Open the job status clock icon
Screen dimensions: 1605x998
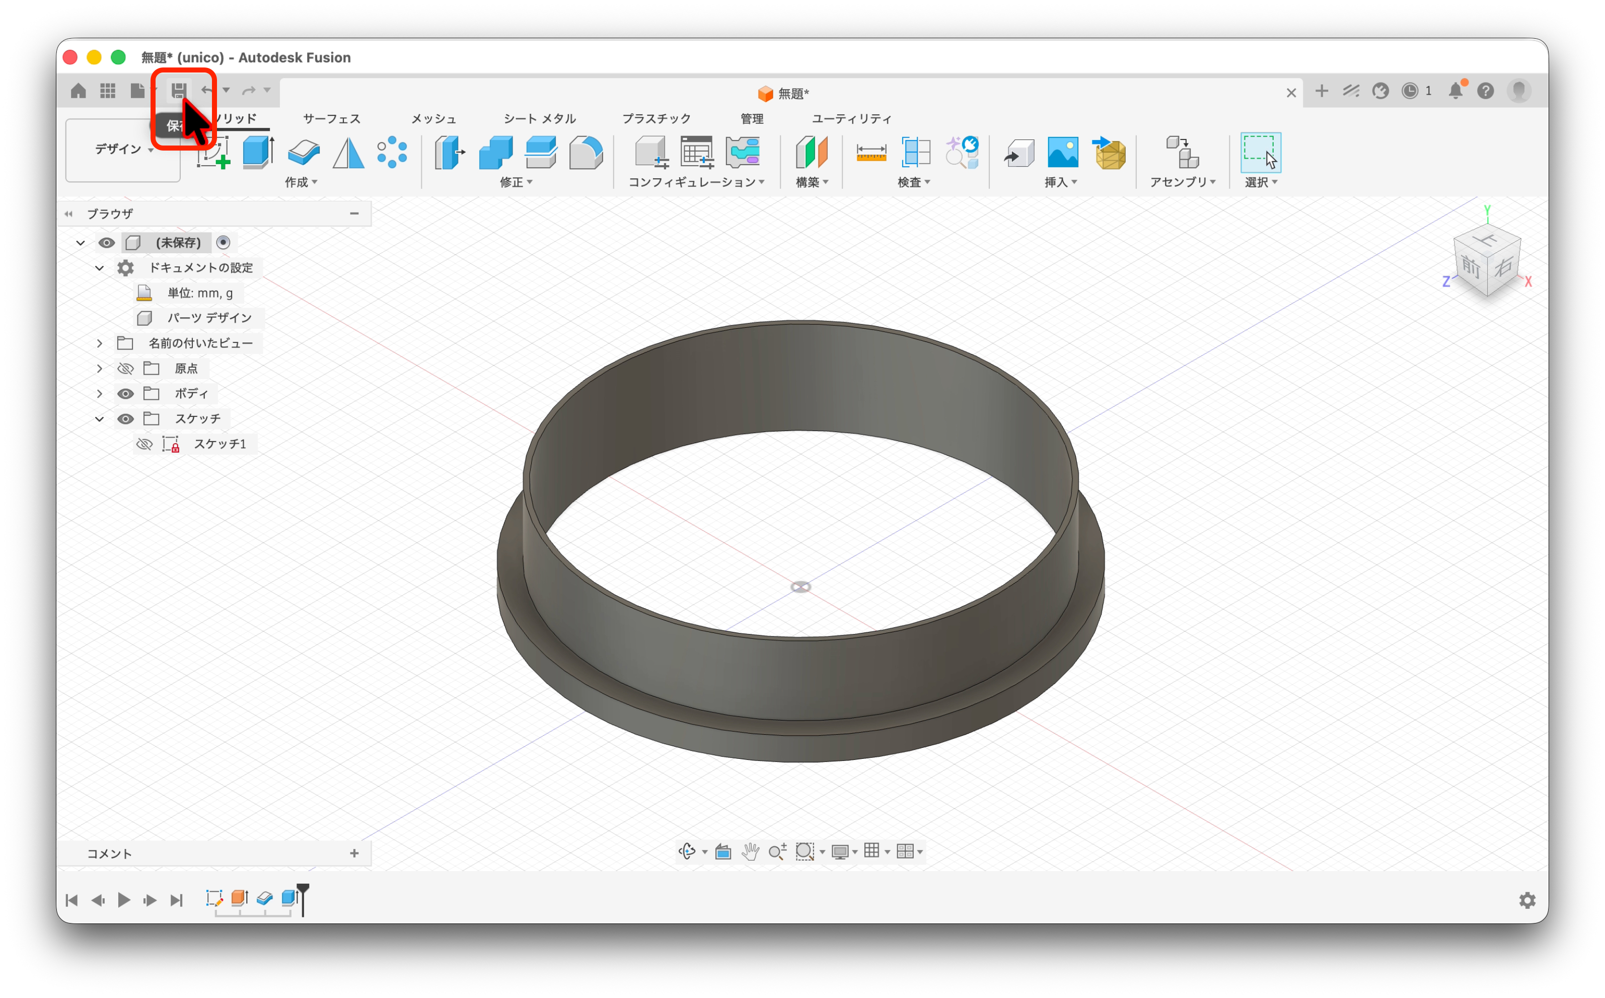pos(1410,91)
